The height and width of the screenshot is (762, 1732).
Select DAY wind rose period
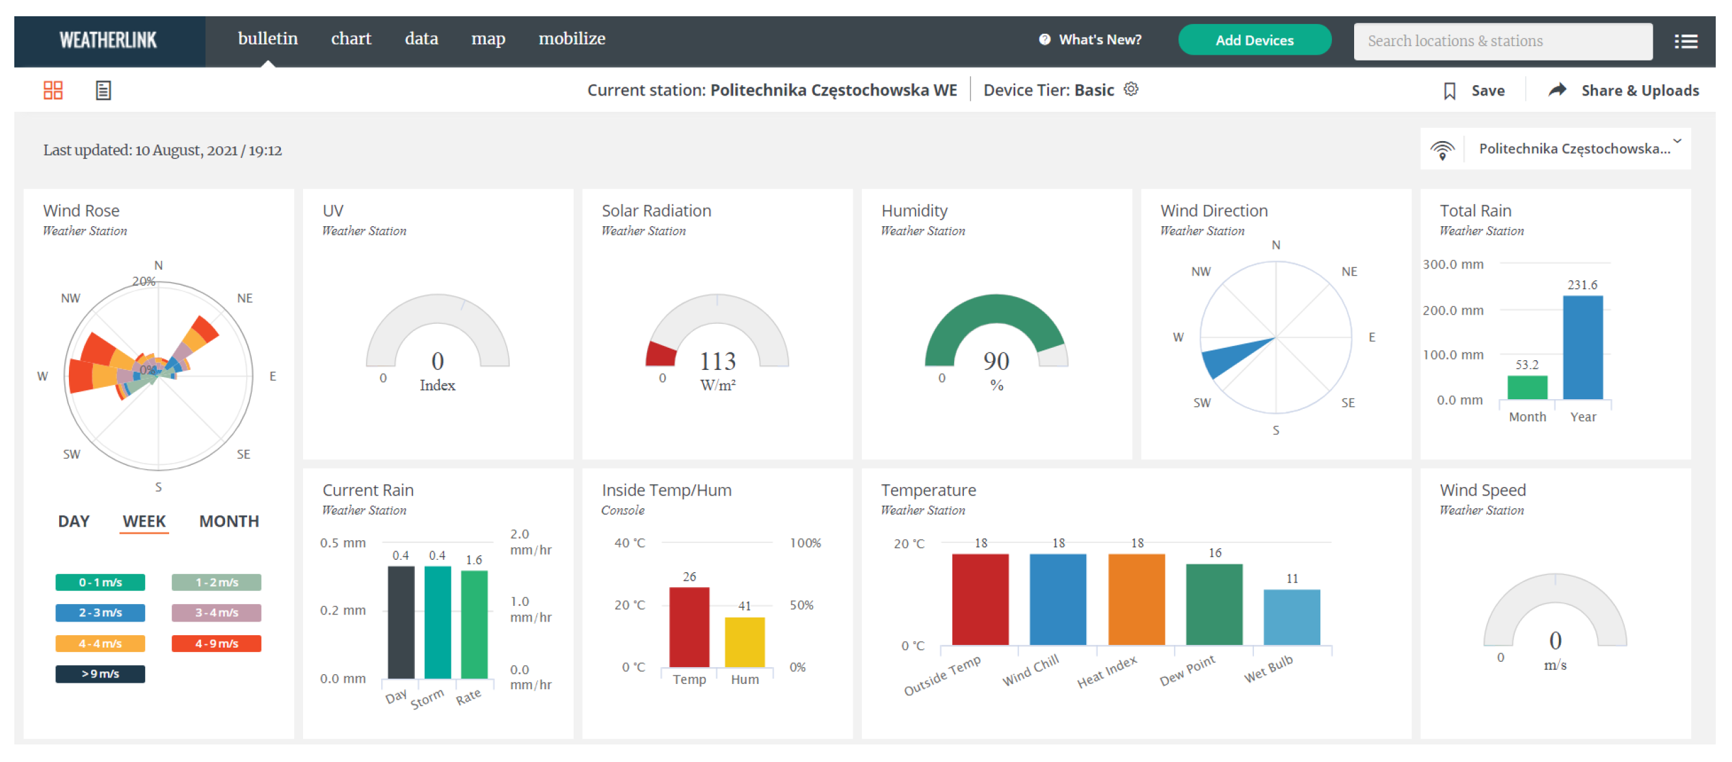point(73,521)
